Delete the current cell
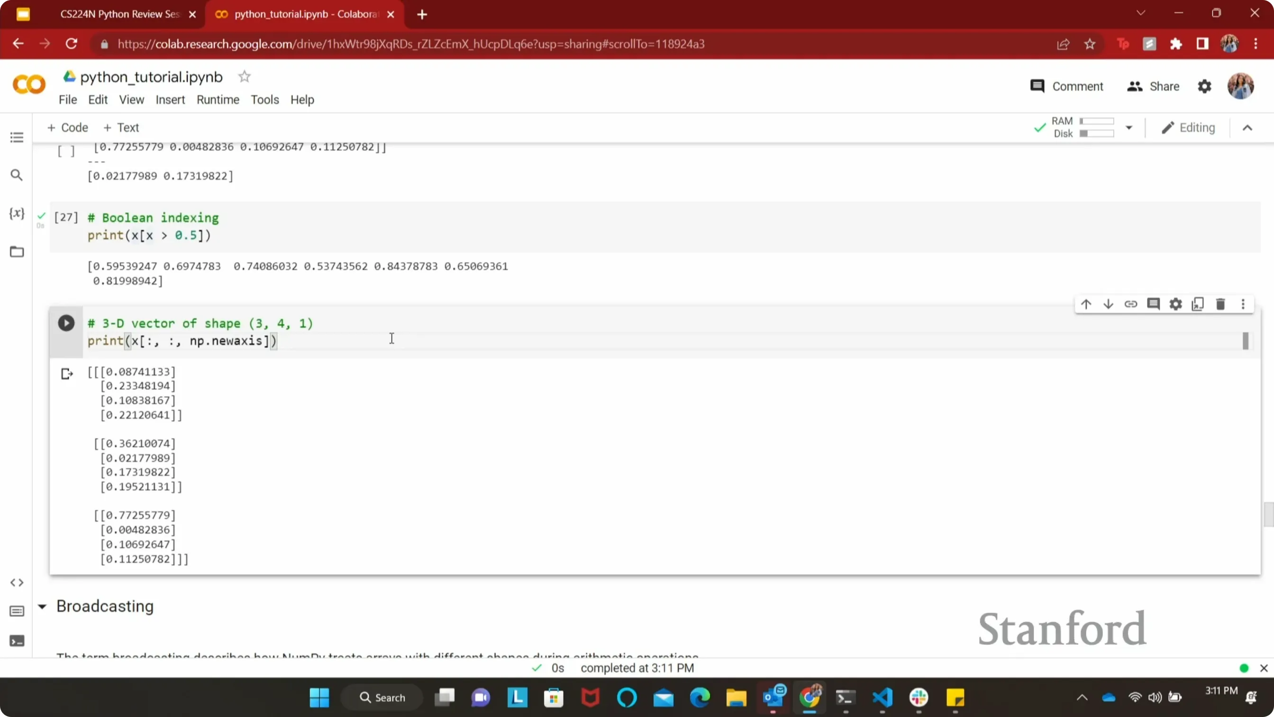 1220,304
